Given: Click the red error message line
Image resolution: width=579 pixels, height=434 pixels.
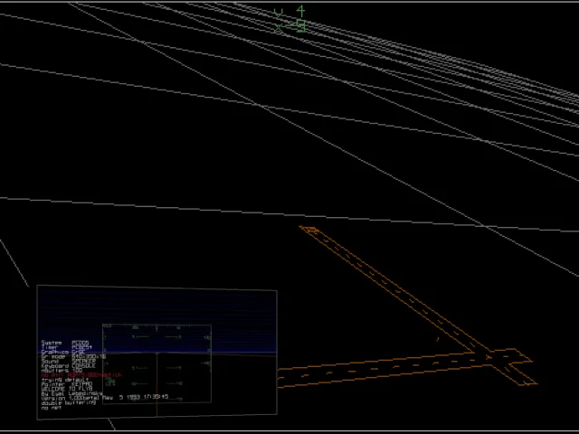Looking at the screenshot, I should (81, 375).
